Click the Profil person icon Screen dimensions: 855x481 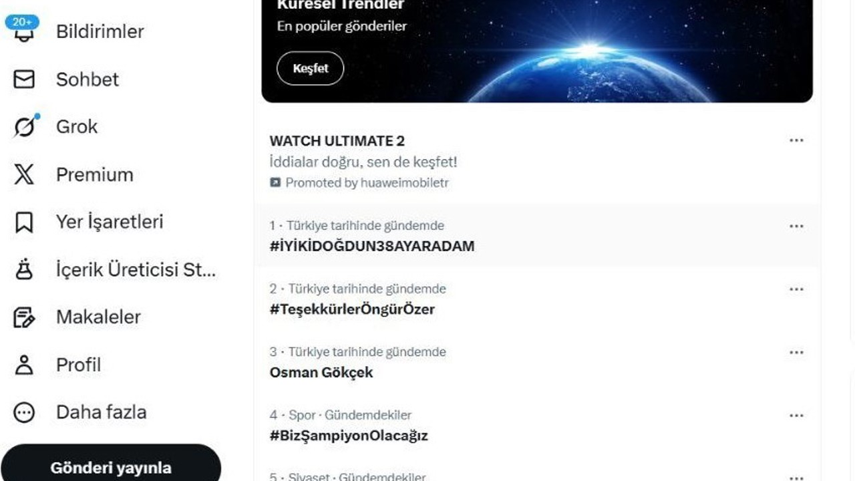click(x=25, y=365)
